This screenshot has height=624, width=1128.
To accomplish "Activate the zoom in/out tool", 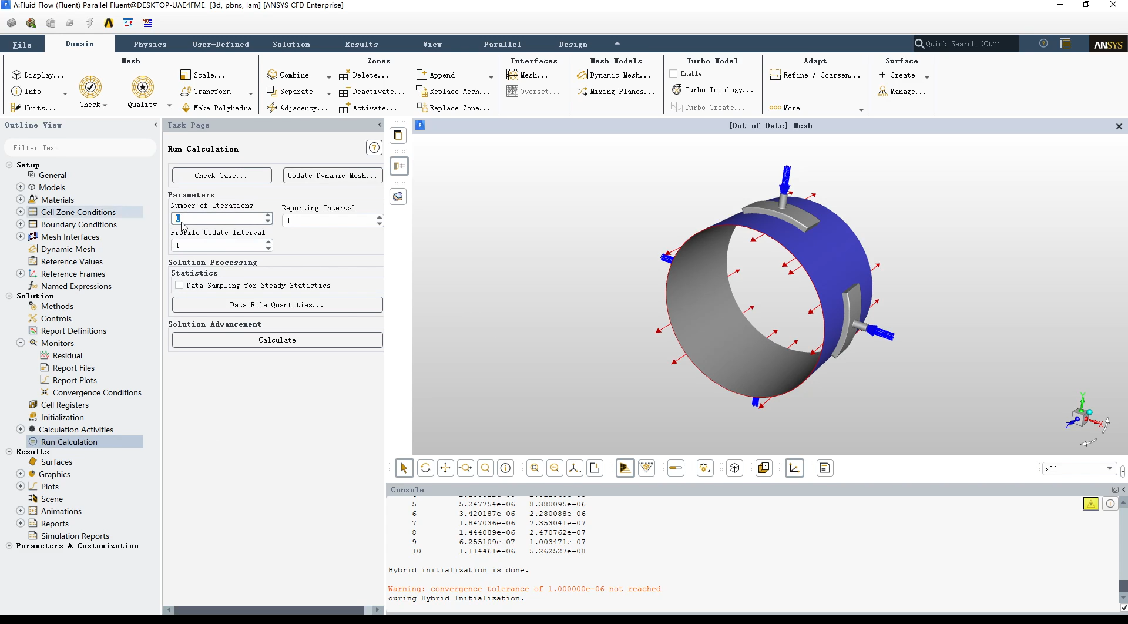I will 465,468.
